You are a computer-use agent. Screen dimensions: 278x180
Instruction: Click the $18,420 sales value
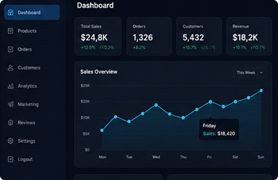pyautogui.click(x=226, y=134)
